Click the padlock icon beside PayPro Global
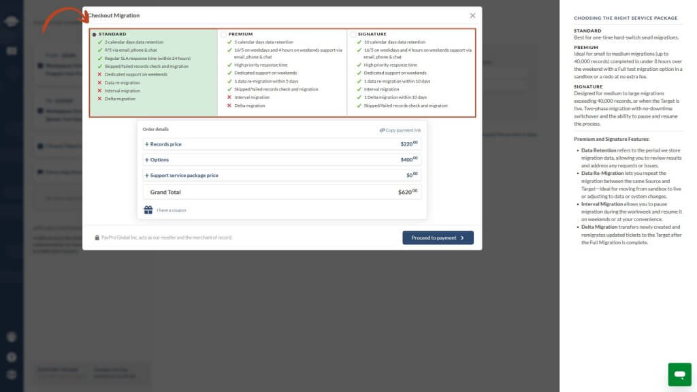 click(97, 238)
